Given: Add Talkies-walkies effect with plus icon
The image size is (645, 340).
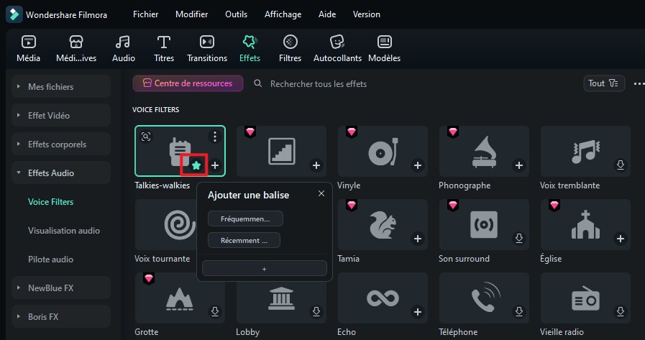Looking at the screenshot, I should (x=215, y=165).
